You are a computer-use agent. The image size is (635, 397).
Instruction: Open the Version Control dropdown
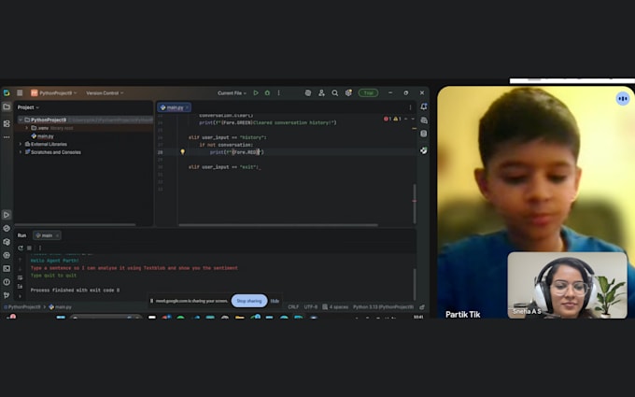105,92
